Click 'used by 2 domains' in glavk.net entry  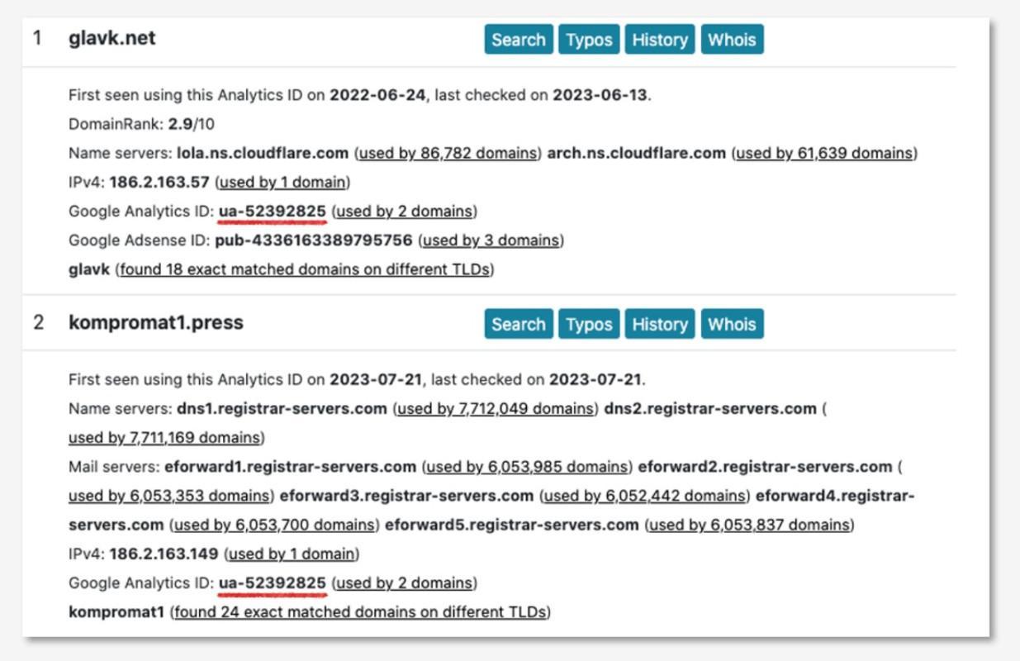coord(404,212)
